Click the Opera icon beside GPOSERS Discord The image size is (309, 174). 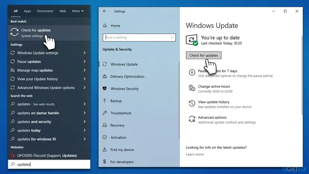tap(13, 155)
